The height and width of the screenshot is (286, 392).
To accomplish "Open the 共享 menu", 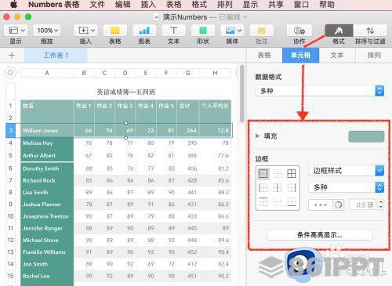I will click(x=276, y=5).
